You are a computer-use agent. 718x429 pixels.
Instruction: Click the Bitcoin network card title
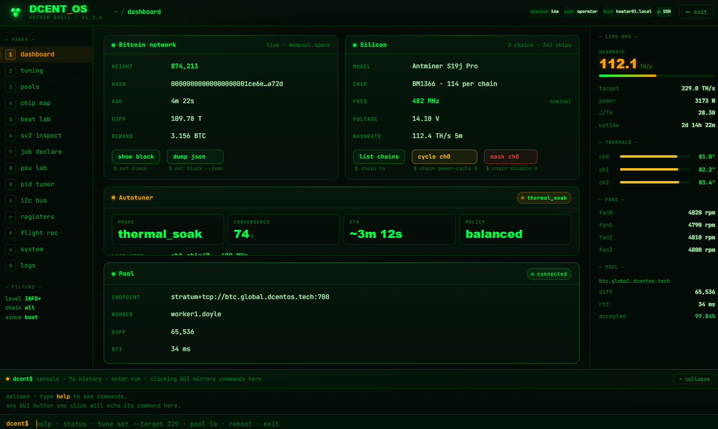pos(147,45)
